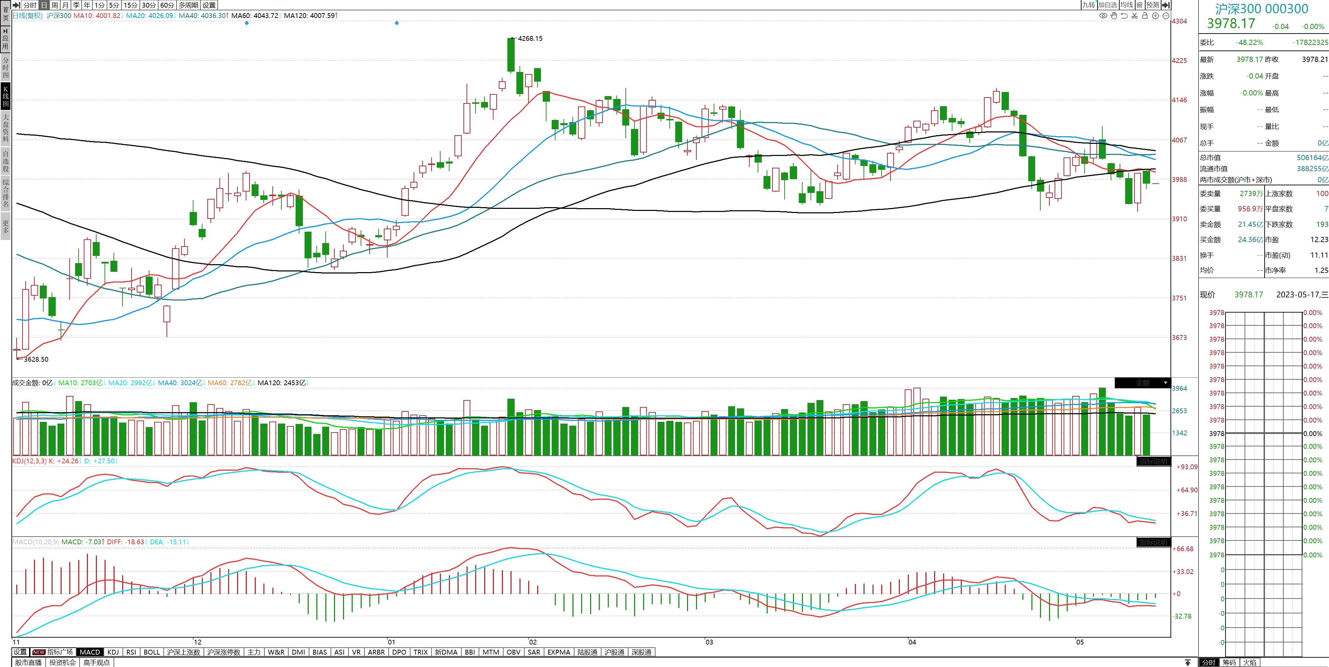
Task: Click the top-right arrow expand panel icon
Action: tap(1165, 4)
